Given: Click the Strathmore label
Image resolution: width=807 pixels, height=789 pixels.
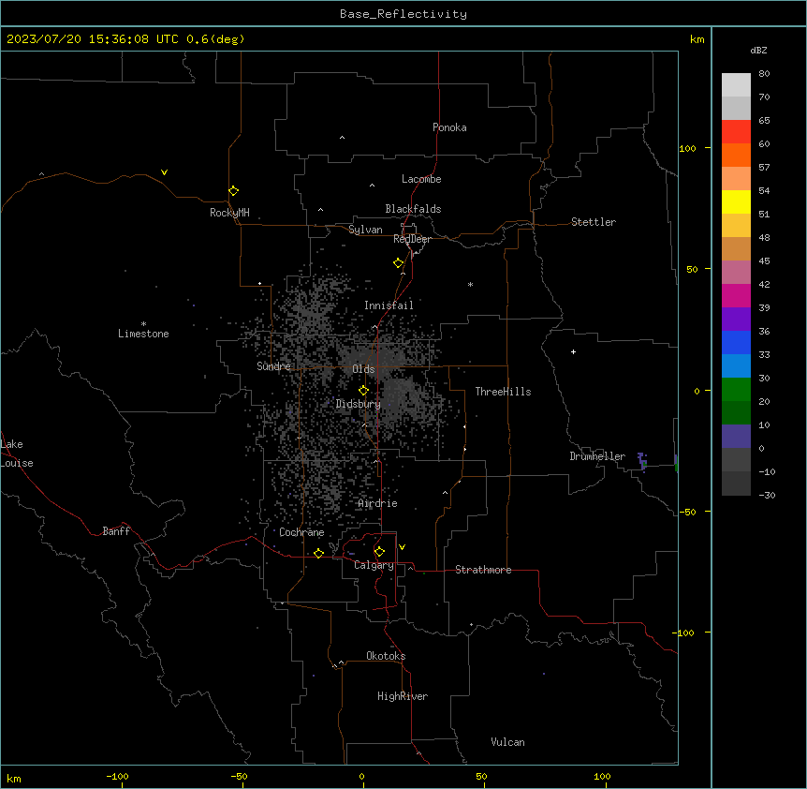Looking at the screenshot, I should (x=483, y=570).
